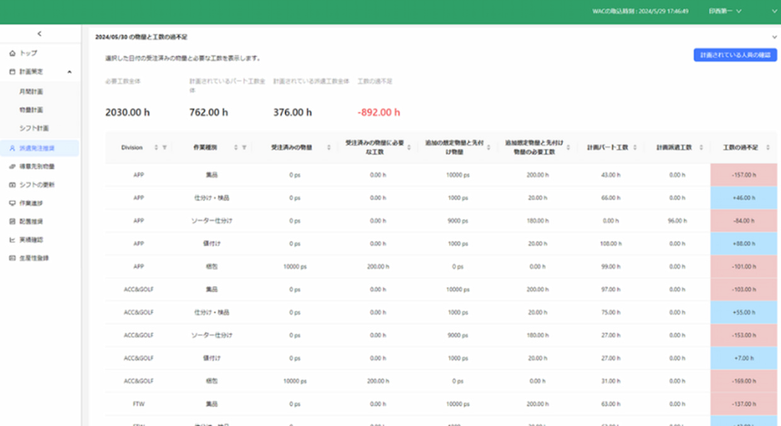
Task: Click the +55.00 h cell
Action: pos(744,313)
